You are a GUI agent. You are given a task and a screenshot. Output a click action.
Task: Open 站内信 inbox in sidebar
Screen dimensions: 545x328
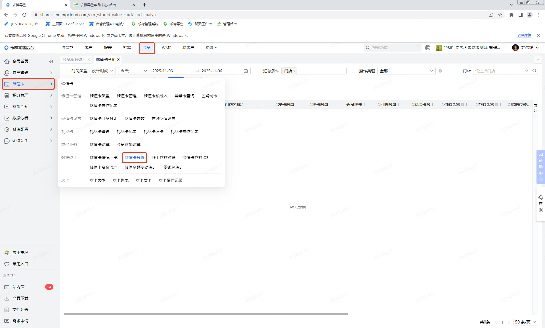coord(19,287)
